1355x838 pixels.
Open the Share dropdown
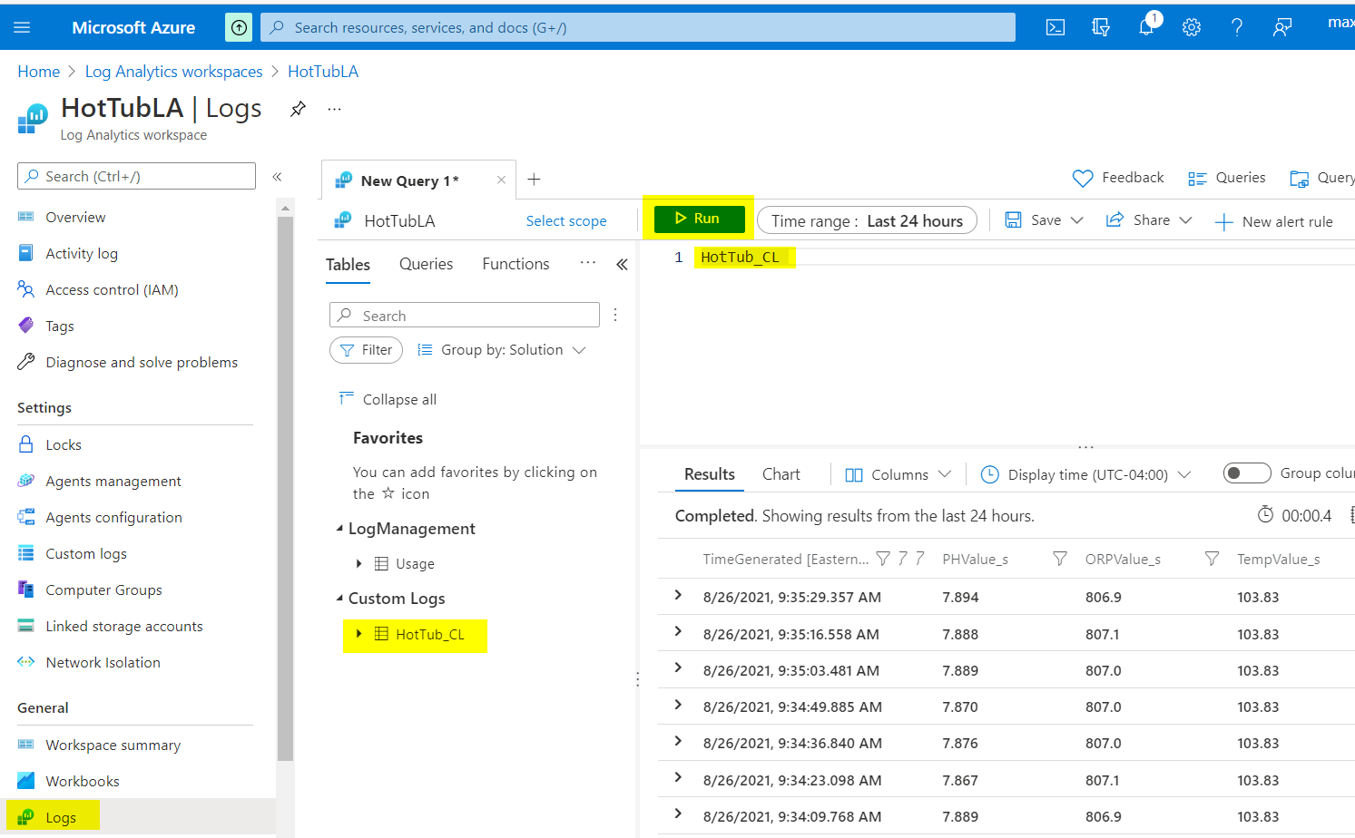[x=1149, y=220]
